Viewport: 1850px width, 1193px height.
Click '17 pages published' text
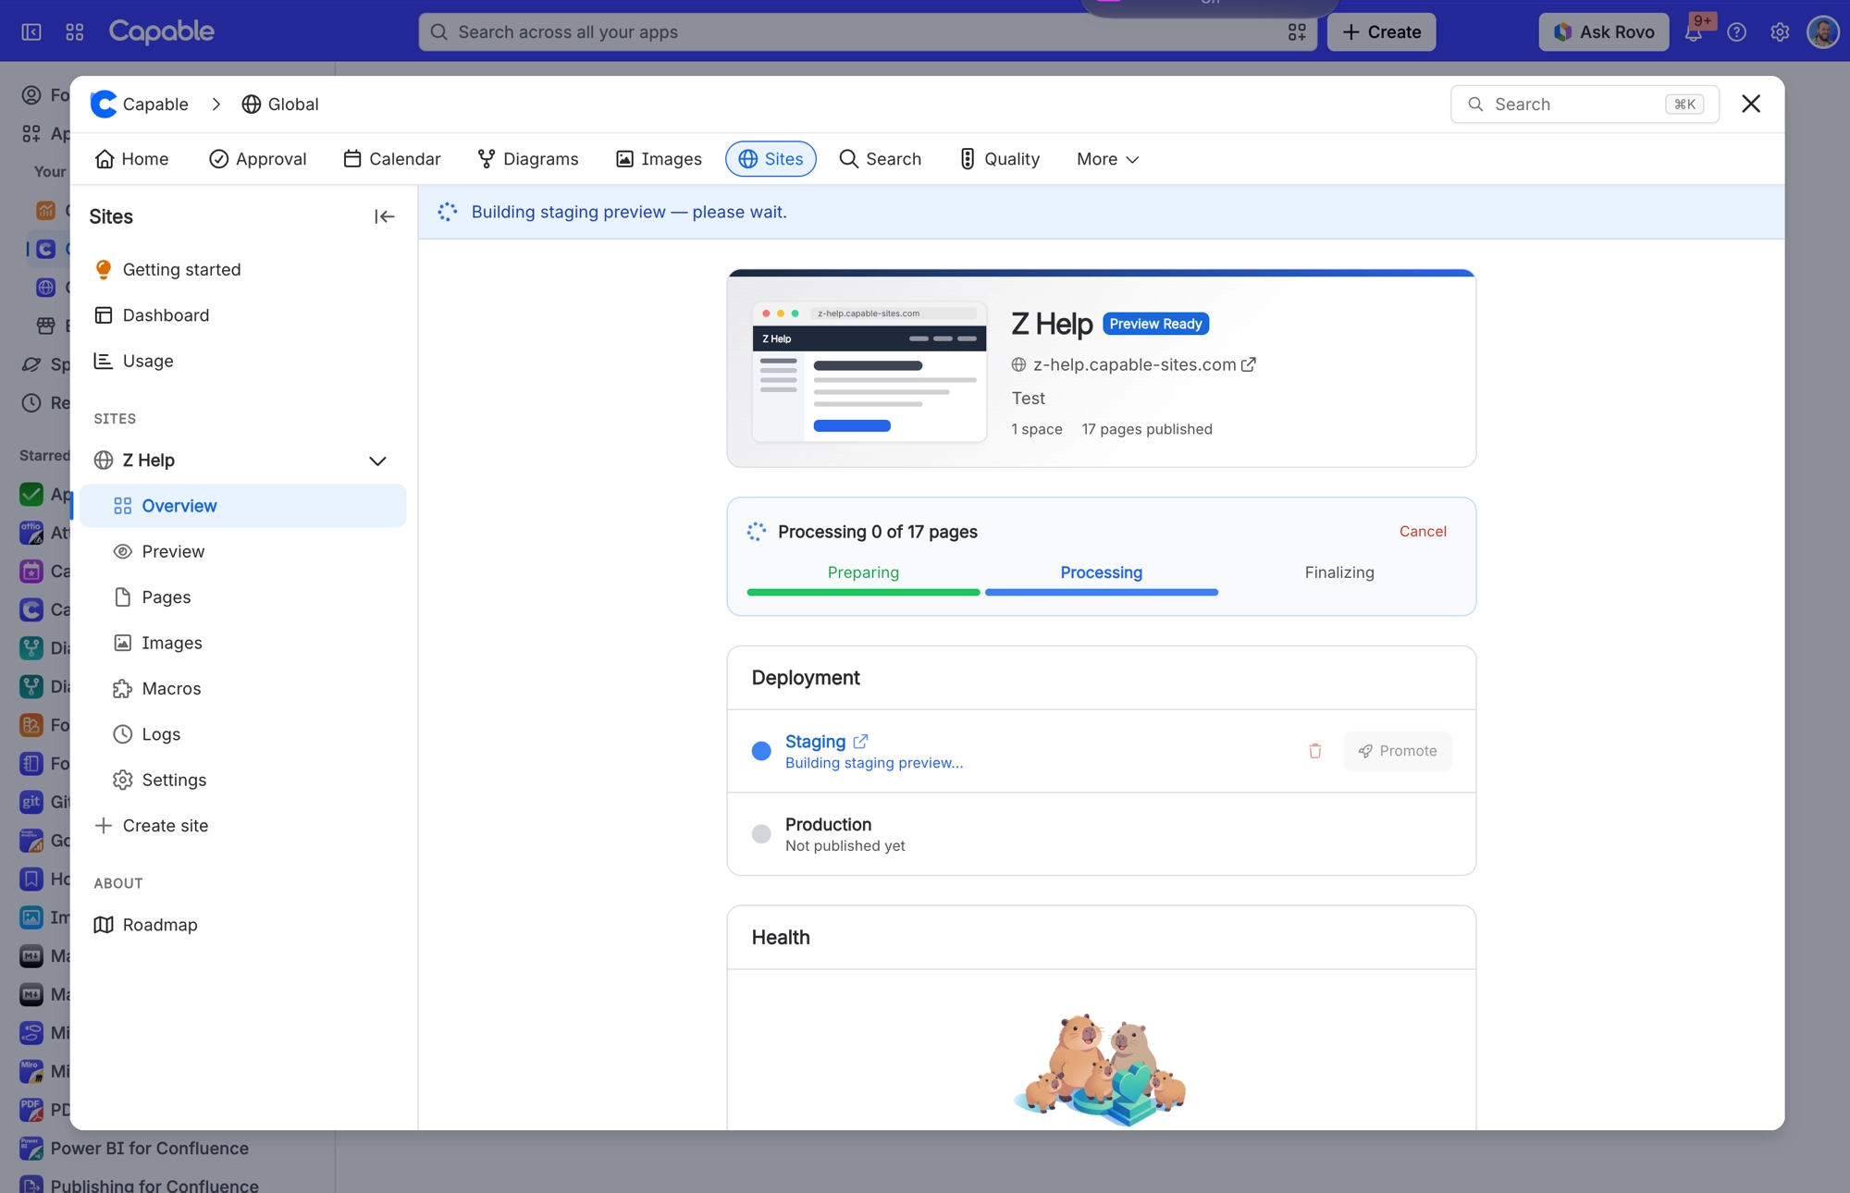tap(1147, 429)
